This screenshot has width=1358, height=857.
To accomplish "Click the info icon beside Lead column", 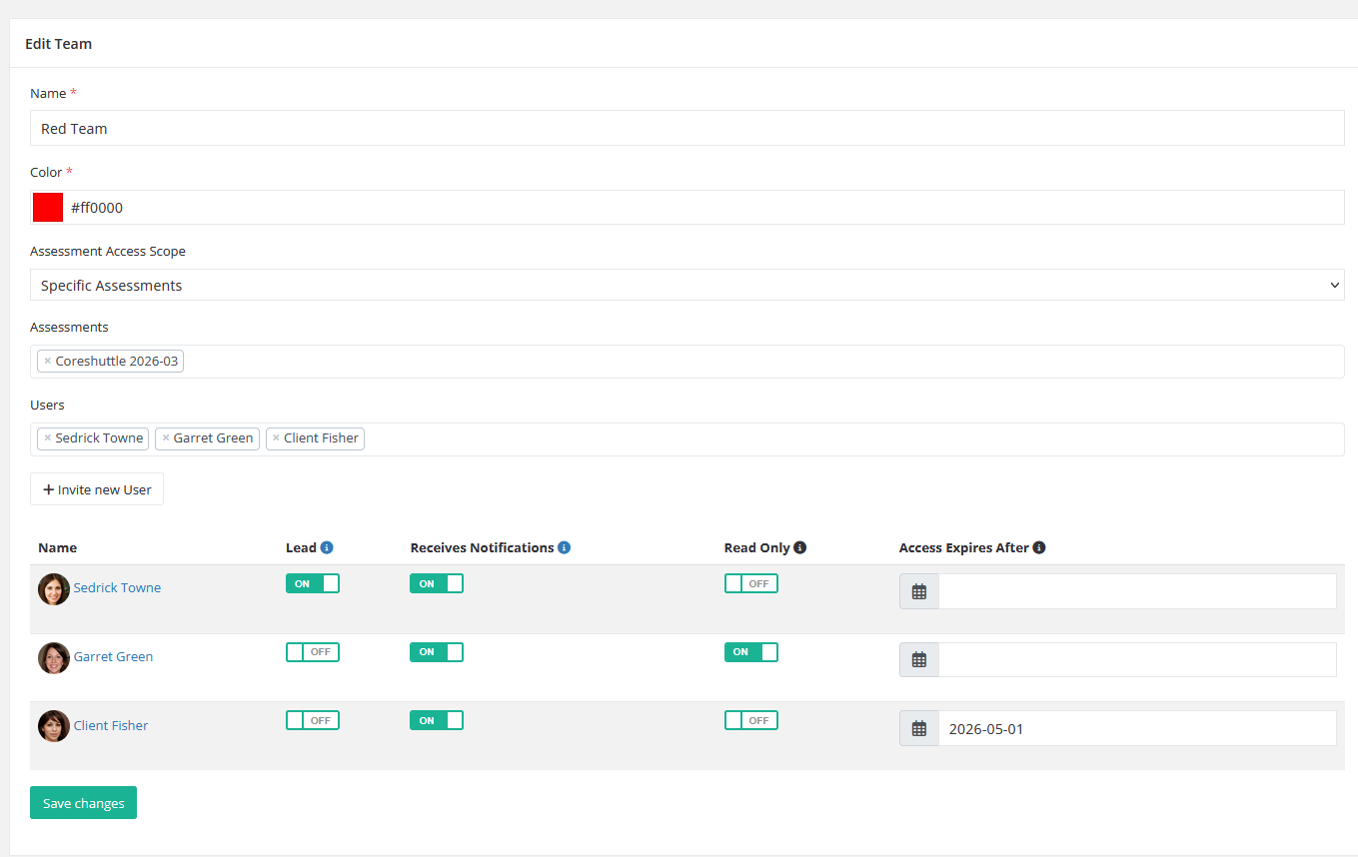I will [x=327, y=546].
